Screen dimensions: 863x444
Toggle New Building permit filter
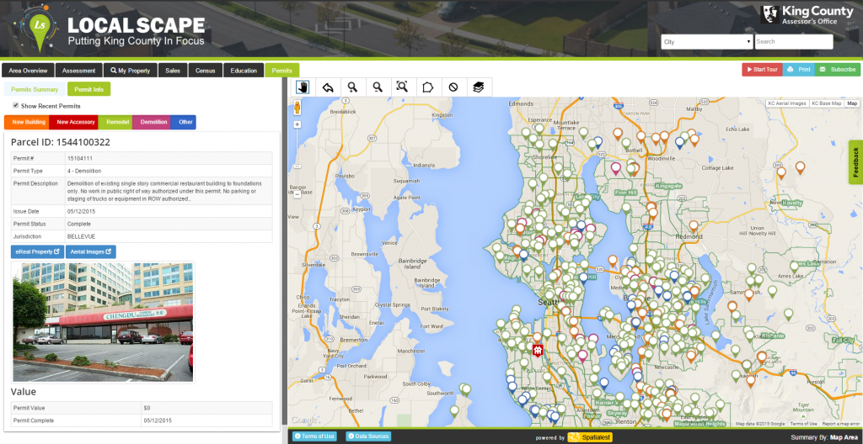coord(27,122)
